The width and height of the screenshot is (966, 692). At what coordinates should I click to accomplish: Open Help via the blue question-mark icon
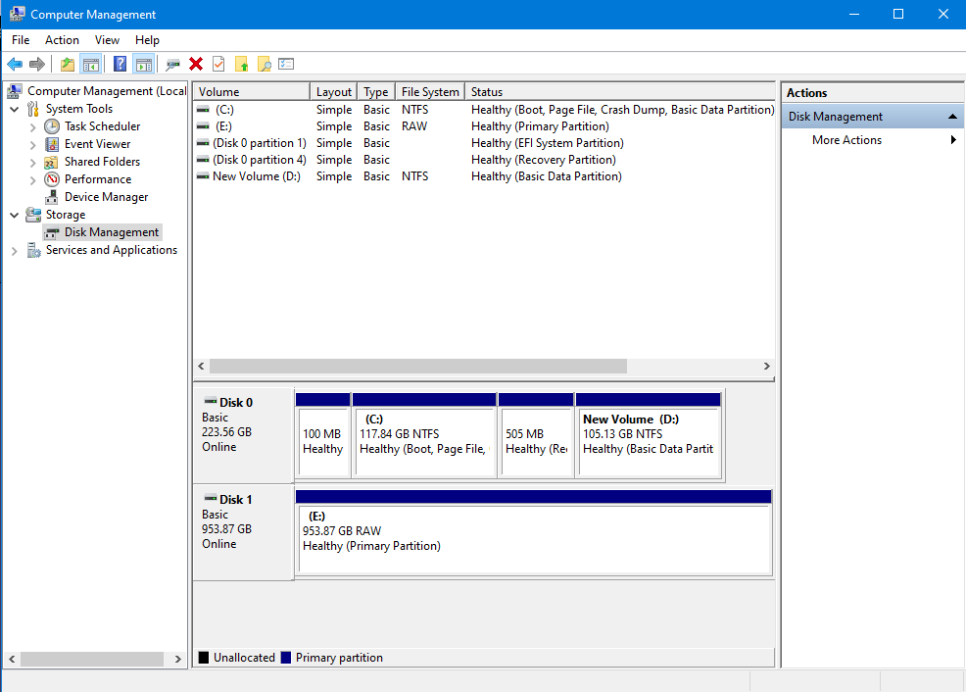pyautogui.click(x=120, y=64)
